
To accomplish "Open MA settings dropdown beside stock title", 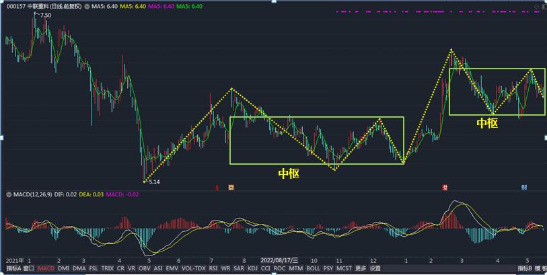I will [87, 6].
